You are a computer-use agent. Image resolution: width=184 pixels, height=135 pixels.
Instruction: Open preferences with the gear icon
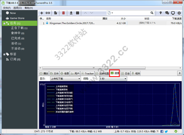click(179, 13)
